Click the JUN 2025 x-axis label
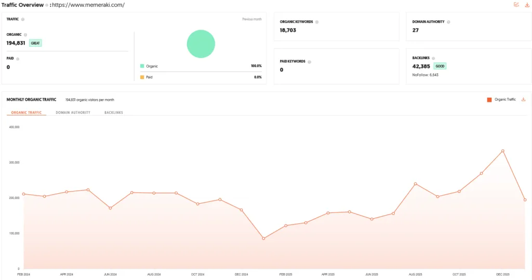This screenshot has height=280, width=532. tap(372, 274)
